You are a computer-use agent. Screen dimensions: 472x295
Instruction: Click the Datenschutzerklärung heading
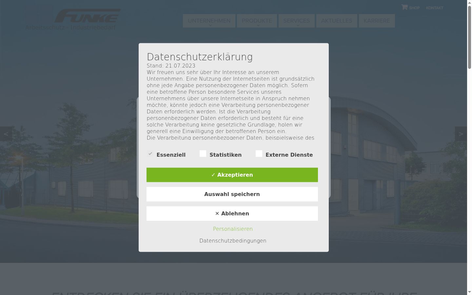pos(200,57)
